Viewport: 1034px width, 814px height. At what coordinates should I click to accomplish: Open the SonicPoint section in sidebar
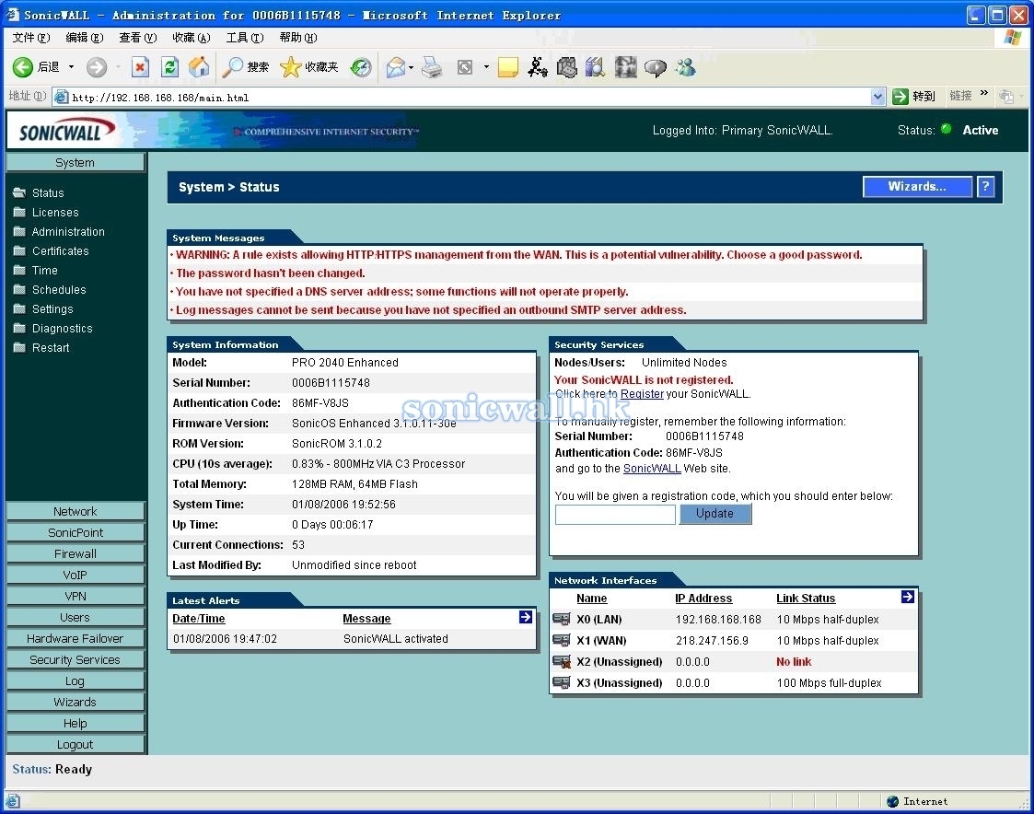click(x=76, y=532)
